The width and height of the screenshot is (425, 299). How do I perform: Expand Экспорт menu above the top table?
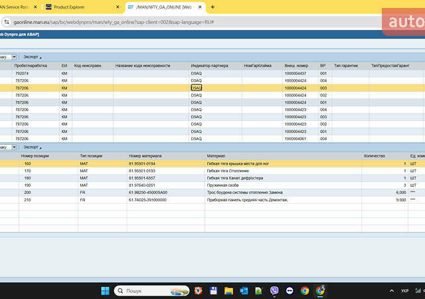[x=32, y=56]
